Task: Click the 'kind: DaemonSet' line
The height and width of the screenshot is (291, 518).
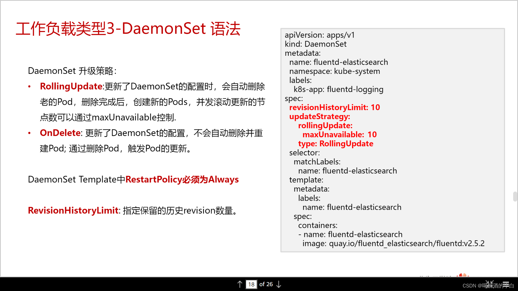Action: 316,44
